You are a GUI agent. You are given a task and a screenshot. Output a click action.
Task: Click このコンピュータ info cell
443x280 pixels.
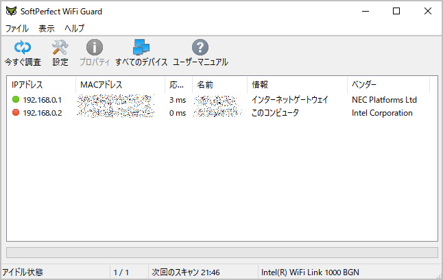[275, 113]
